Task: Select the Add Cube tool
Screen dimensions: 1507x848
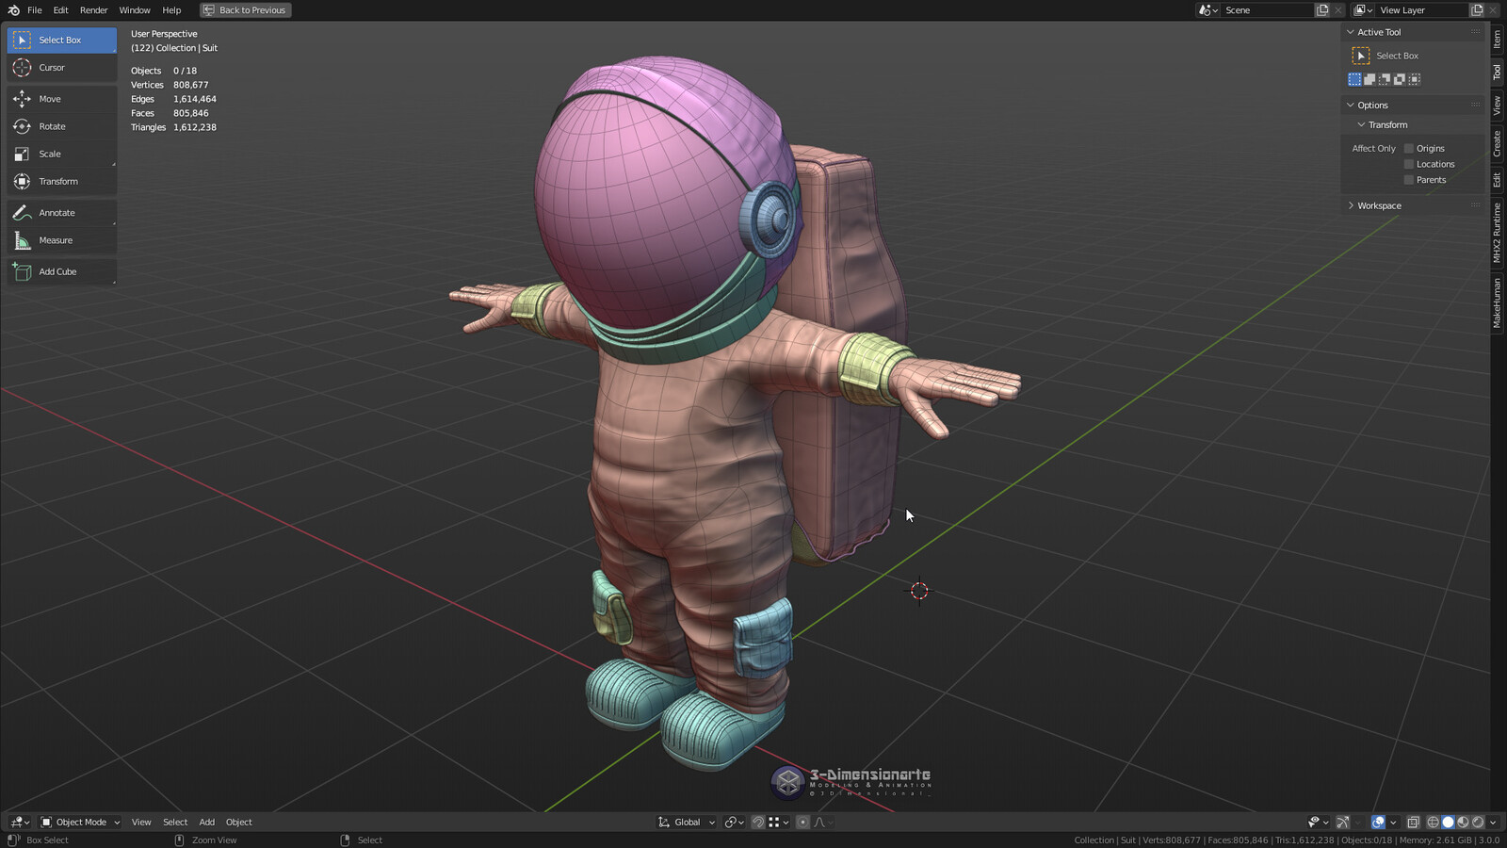Action: [61, 271]
